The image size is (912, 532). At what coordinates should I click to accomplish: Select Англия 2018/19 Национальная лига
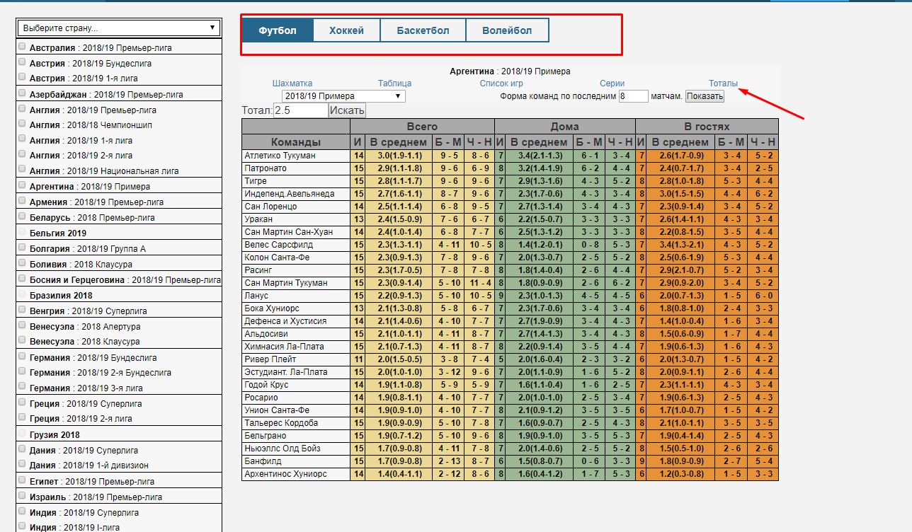104,170
